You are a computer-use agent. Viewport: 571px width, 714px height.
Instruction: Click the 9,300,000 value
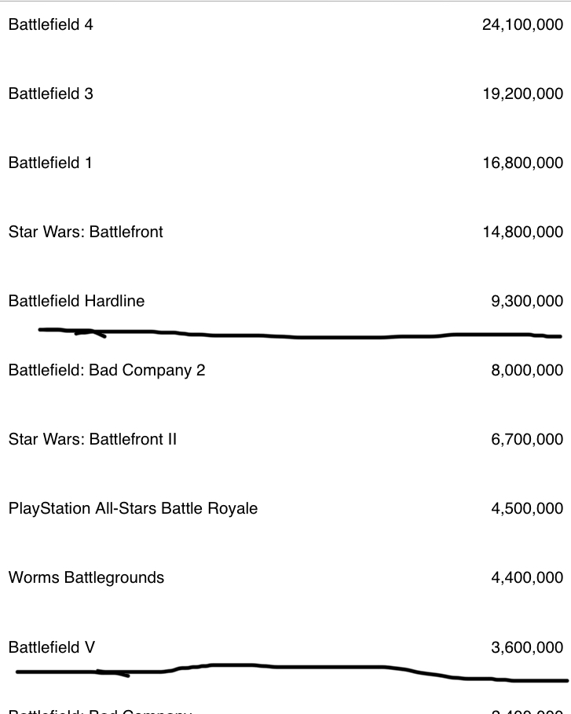click(527, 301)
